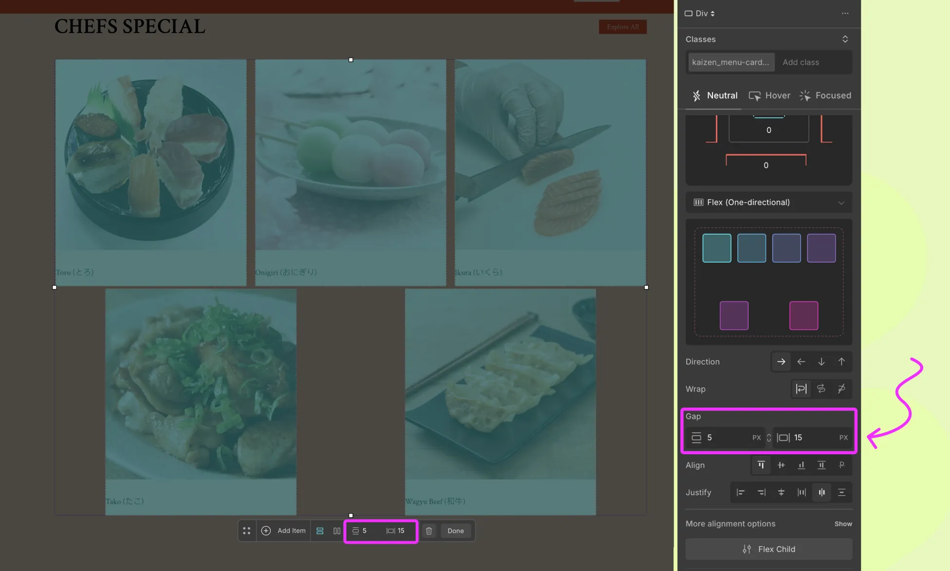Select the Wrap option icon
The width and height of the screenshot is (950, 571).
[x=801, y=389]
